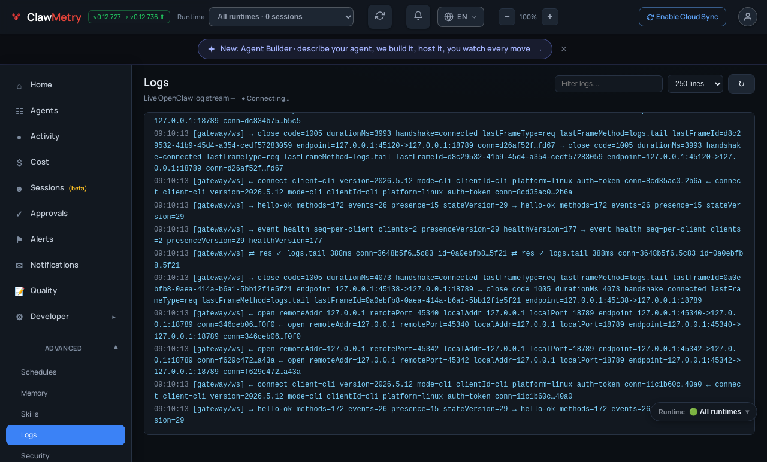The height and width of the screenshot is (462, 767).
Task: Click the Logs page heading
Action: (x=156, y=83)
